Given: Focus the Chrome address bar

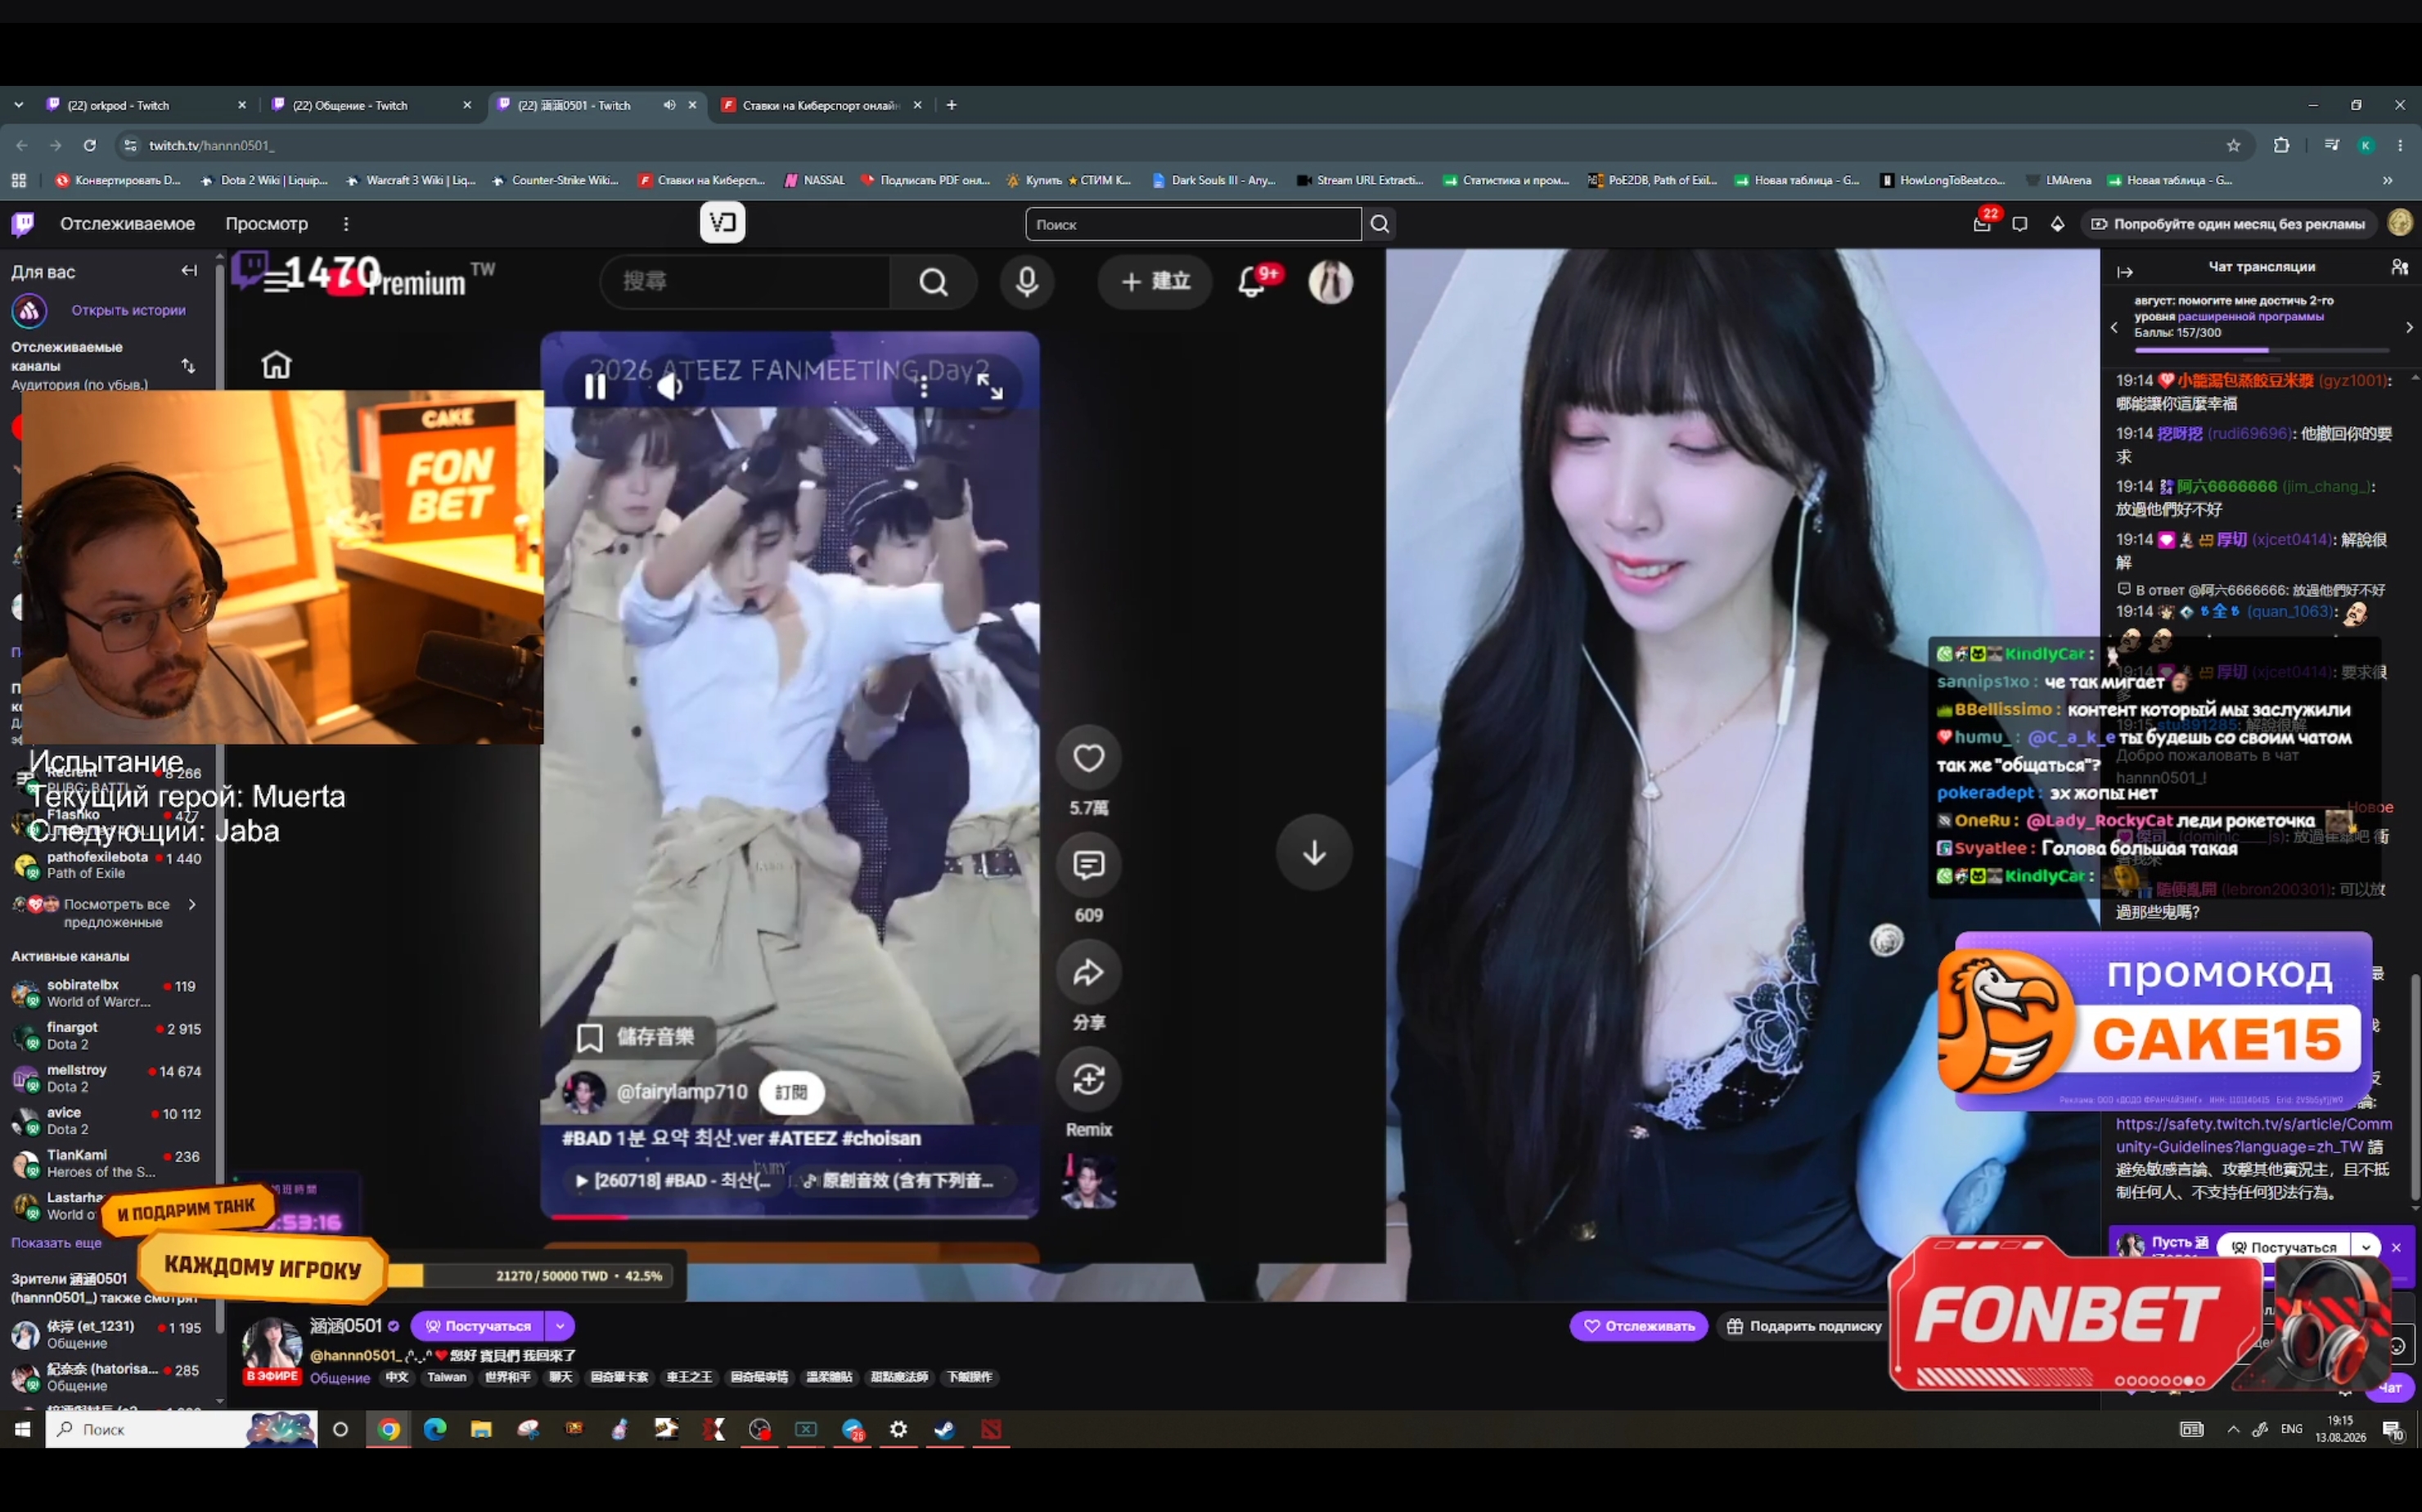Looking at the screenshot, I should [1180, 145].
